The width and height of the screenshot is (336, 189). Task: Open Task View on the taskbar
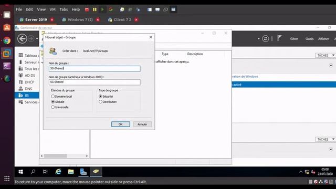pos(45,172)
